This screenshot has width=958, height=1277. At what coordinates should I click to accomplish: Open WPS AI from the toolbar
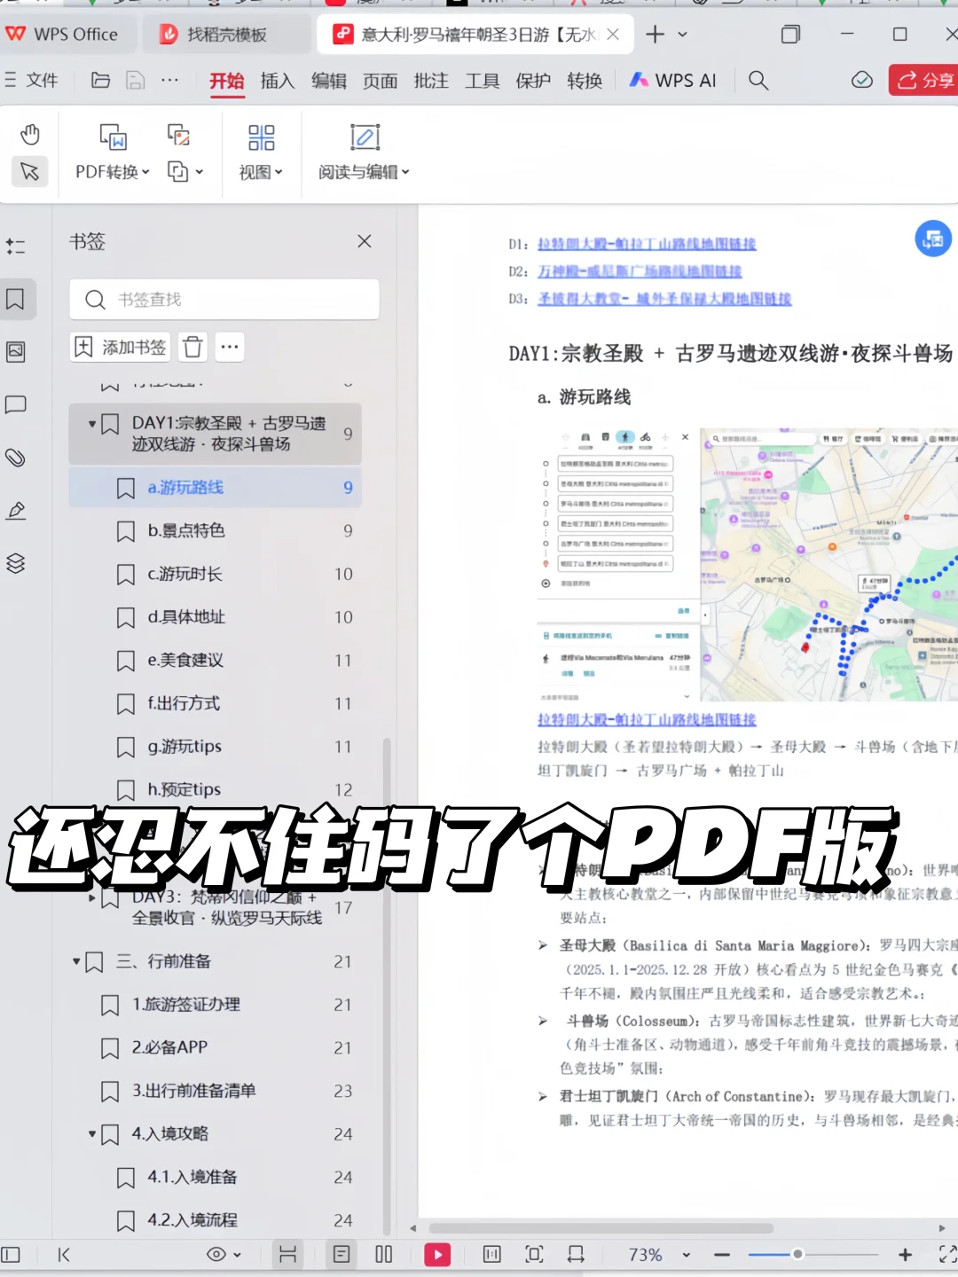(x=675, y=81)
